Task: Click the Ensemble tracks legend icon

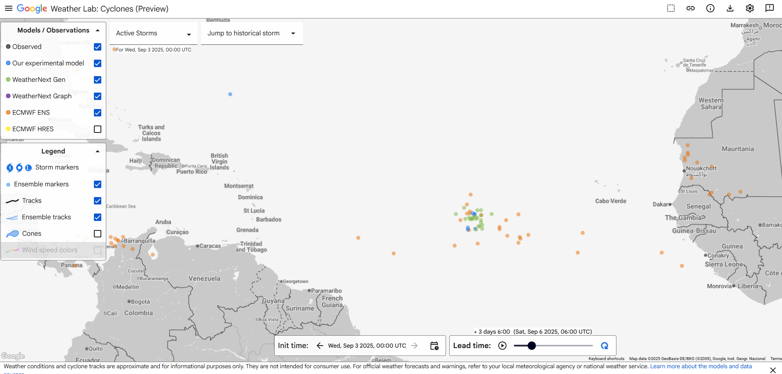Action: 12,217
